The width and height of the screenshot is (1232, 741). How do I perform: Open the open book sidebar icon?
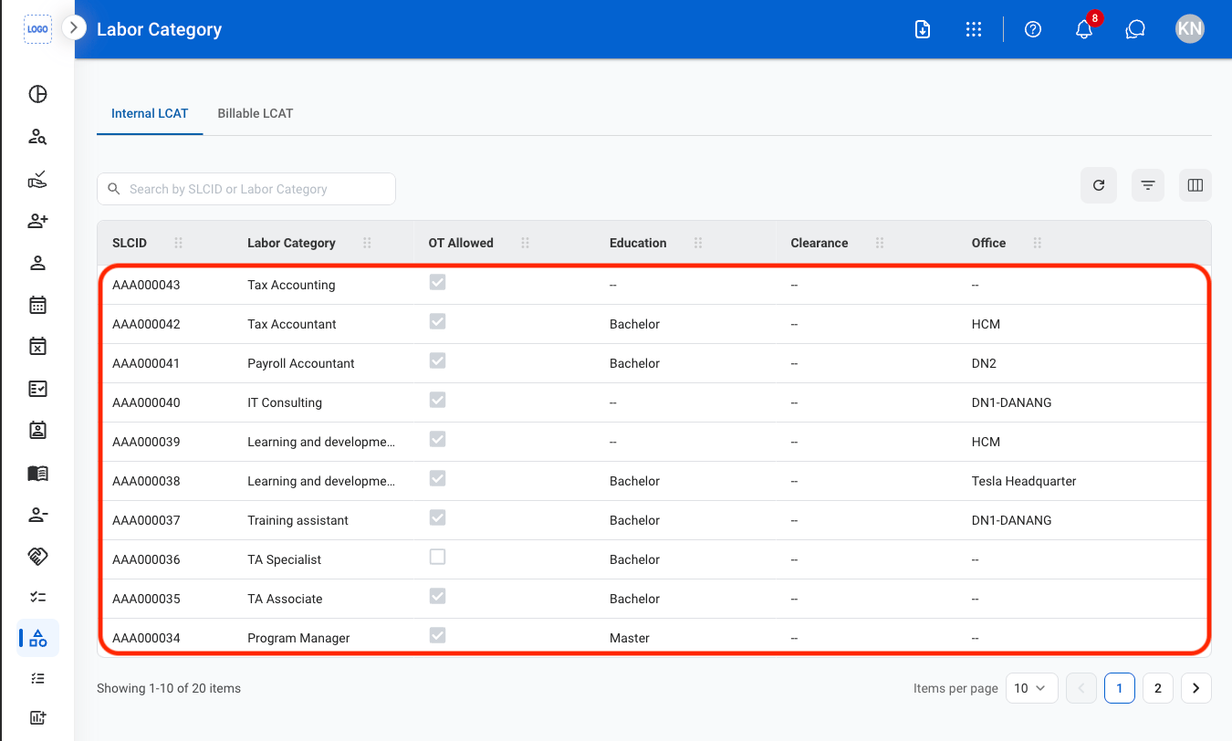[37, 473]
